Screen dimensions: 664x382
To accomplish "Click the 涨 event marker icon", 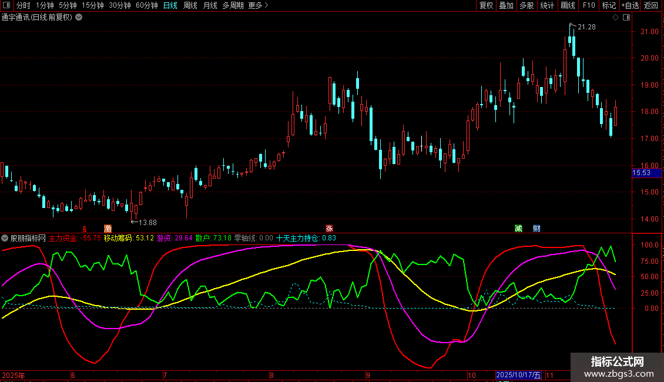I will (329, 229).
